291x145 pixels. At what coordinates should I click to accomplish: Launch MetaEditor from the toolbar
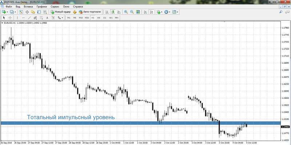coord(75,12)
